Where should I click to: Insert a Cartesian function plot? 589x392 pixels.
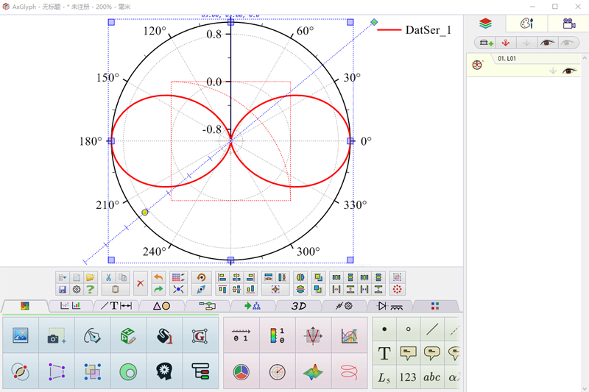[x=313, y=335]
